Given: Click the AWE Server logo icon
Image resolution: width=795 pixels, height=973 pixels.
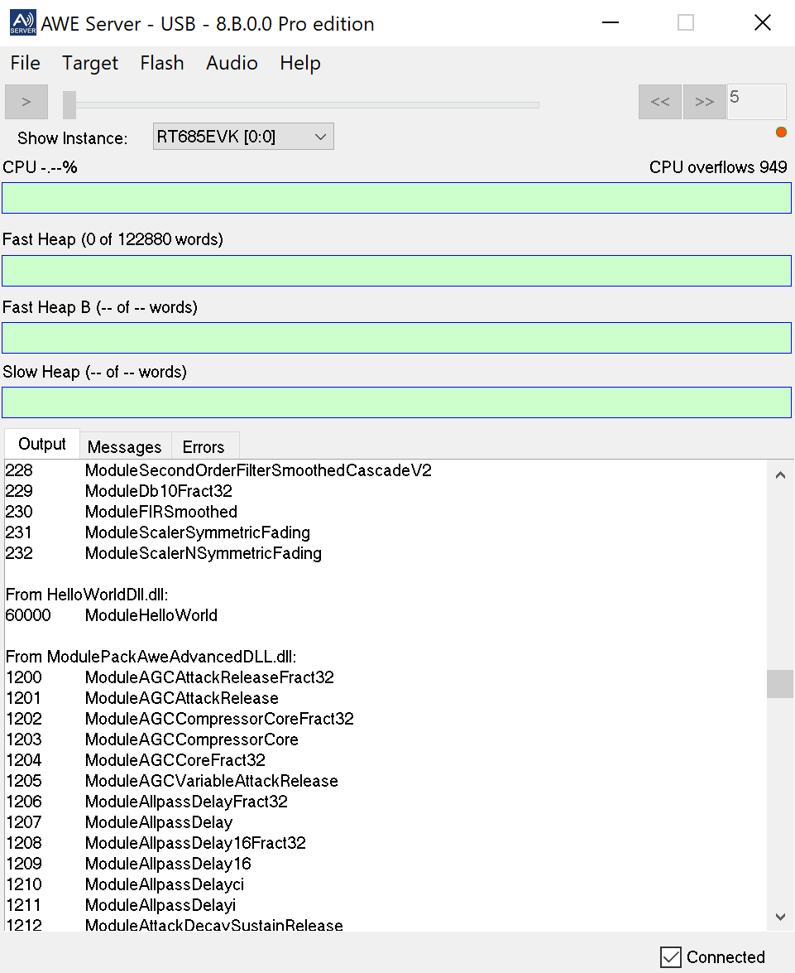Looking at the screenshot, I should coord(22,23).
